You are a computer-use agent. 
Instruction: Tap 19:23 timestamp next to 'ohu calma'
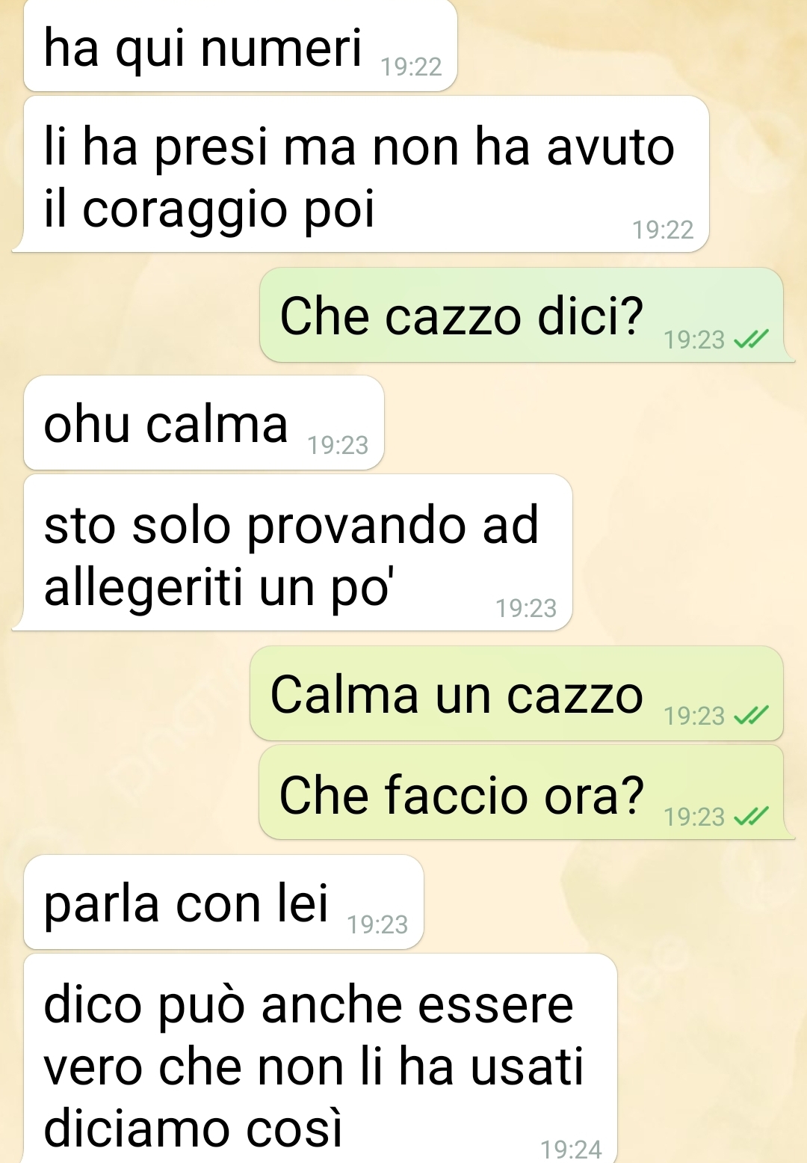tap(338, 446)
